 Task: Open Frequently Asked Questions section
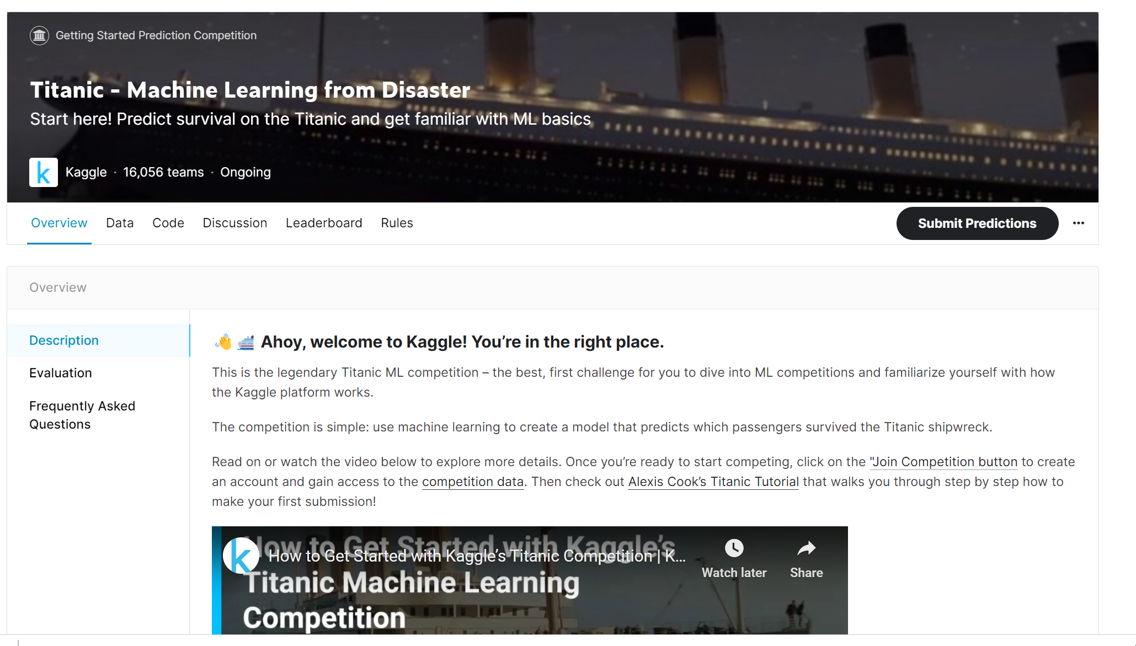[82, 415]
